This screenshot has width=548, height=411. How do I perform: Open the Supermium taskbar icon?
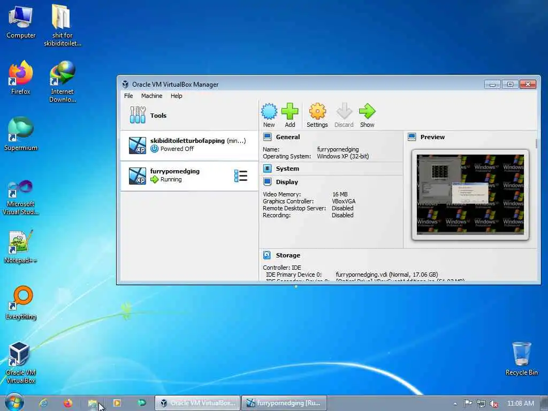(141, 403)
